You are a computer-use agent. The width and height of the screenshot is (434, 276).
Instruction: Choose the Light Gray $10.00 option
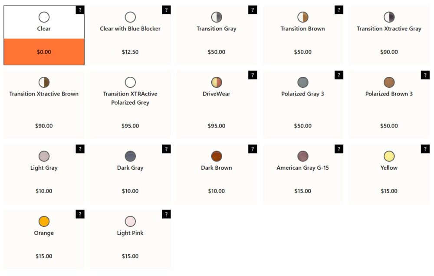coord(44,174)
